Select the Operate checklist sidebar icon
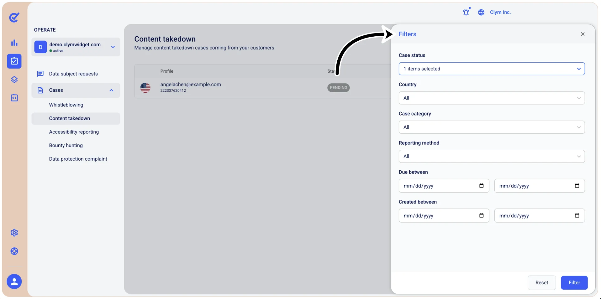 [x=14, y=61]
